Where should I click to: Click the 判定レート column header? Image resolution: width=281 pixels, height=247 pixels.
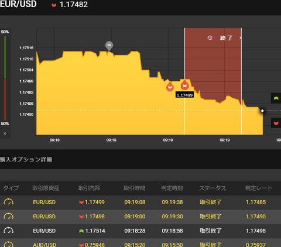pos(259,188)
